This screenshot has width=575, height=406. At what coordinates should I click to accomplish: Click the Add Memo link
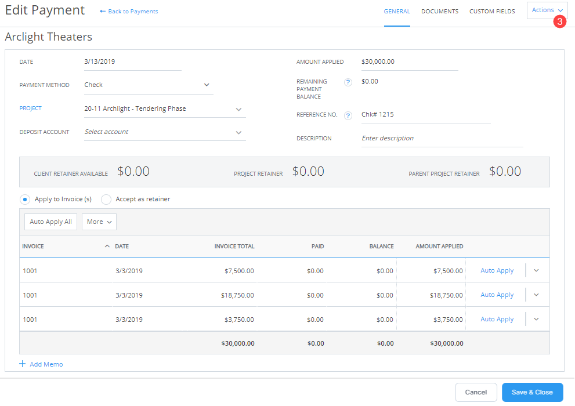(46, 364)
